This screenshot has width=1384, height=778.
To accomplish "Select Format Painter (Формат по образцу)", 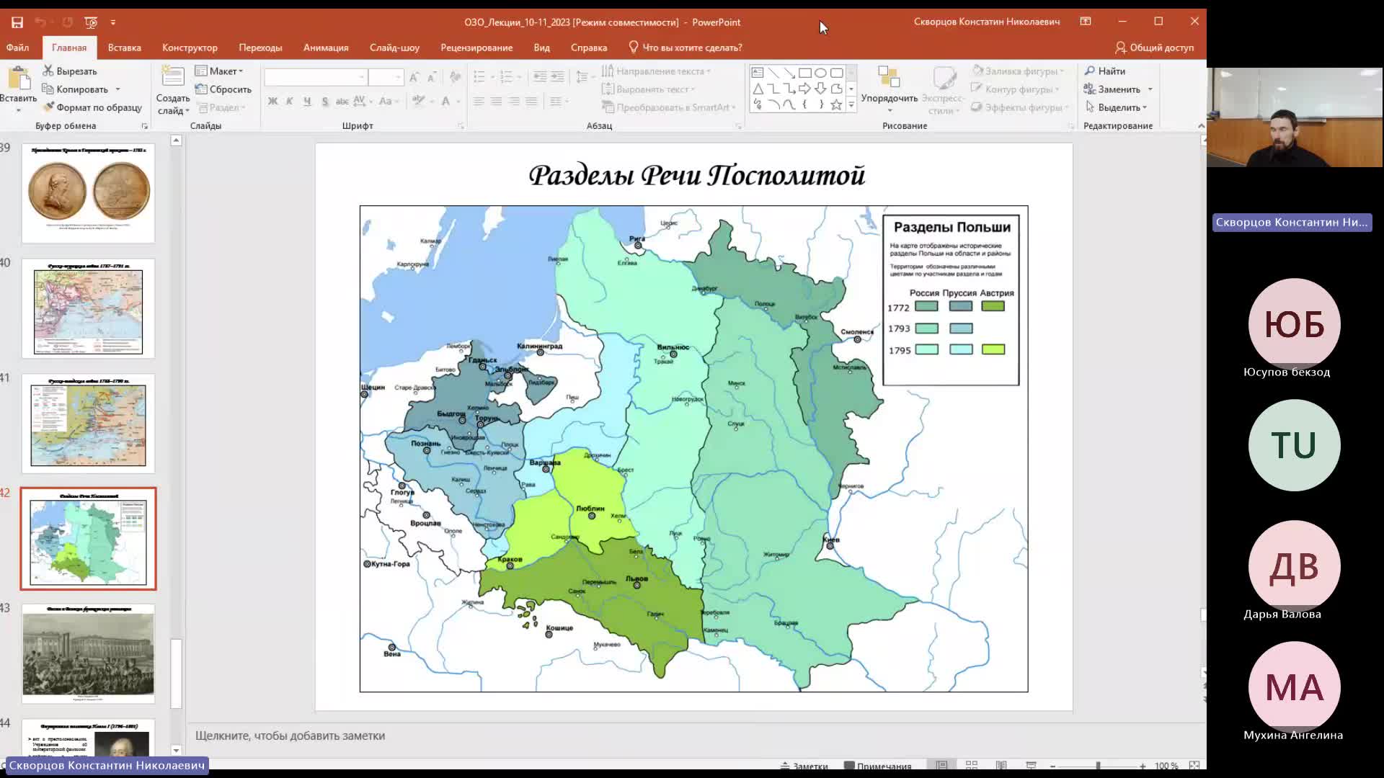I will [x=92, y=107].
